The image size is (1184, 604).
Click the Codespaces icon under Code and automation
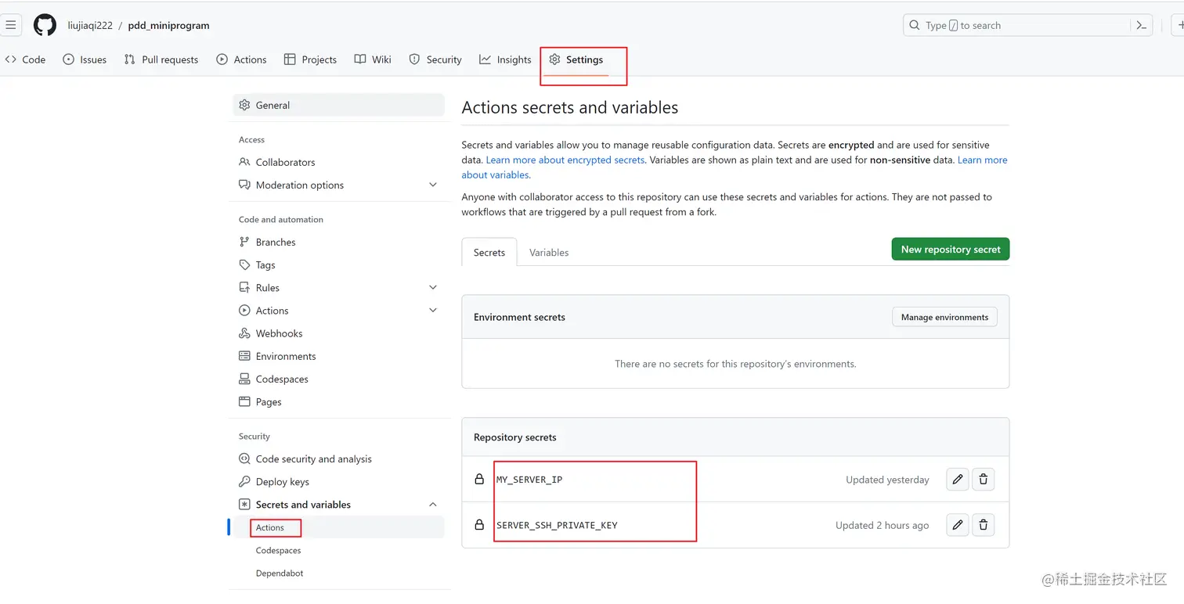[x=244, y=379]
